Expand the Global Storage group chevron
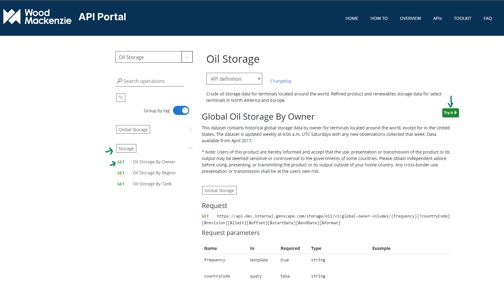This screenshot has width=504, height=286. [190, 129]
